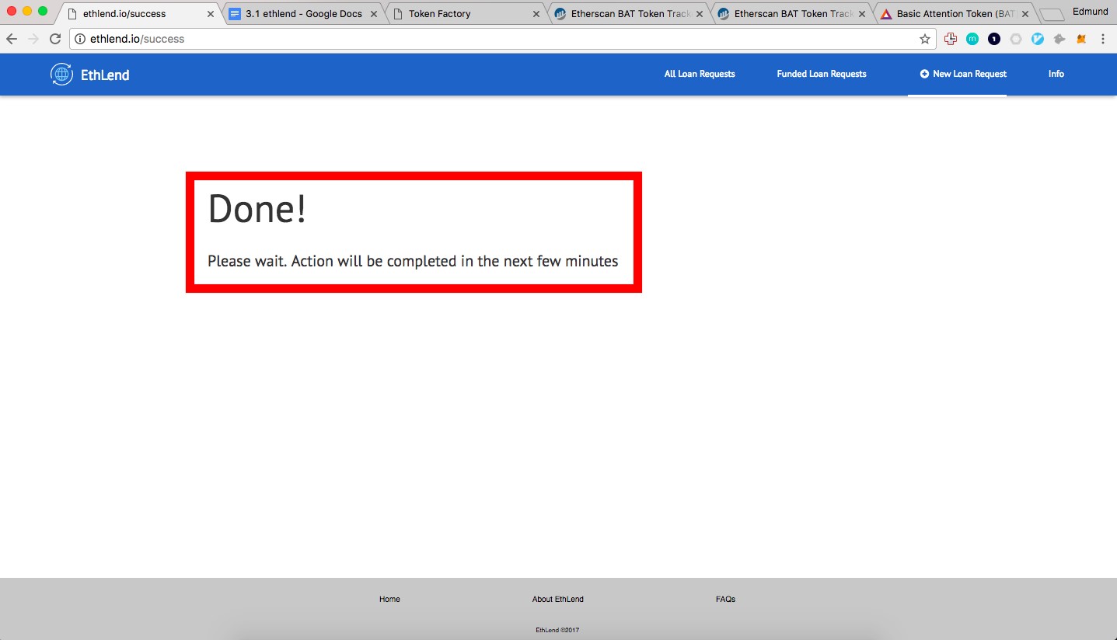Visit About EthLend in the footer
The image size is (1117, 640).
(558, 599)
